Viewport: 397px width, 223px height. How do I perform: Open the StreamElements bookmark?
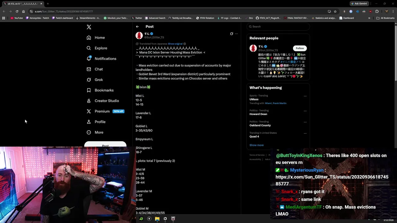pos(88,18)
